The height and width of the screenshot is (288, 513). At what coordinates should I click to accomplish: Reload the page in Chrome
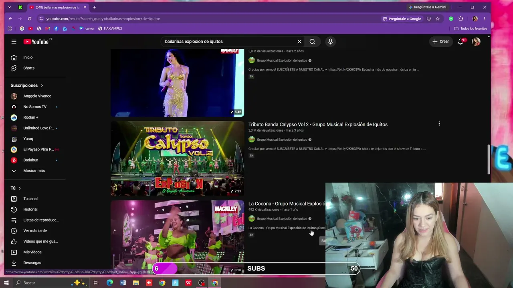[x=30, y=19]
